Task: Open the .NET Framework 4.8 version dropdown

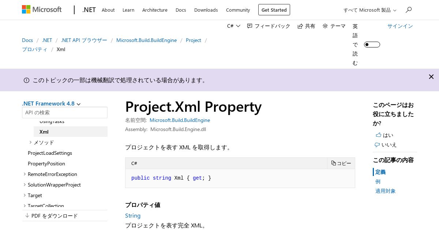Action: (51, 103)
